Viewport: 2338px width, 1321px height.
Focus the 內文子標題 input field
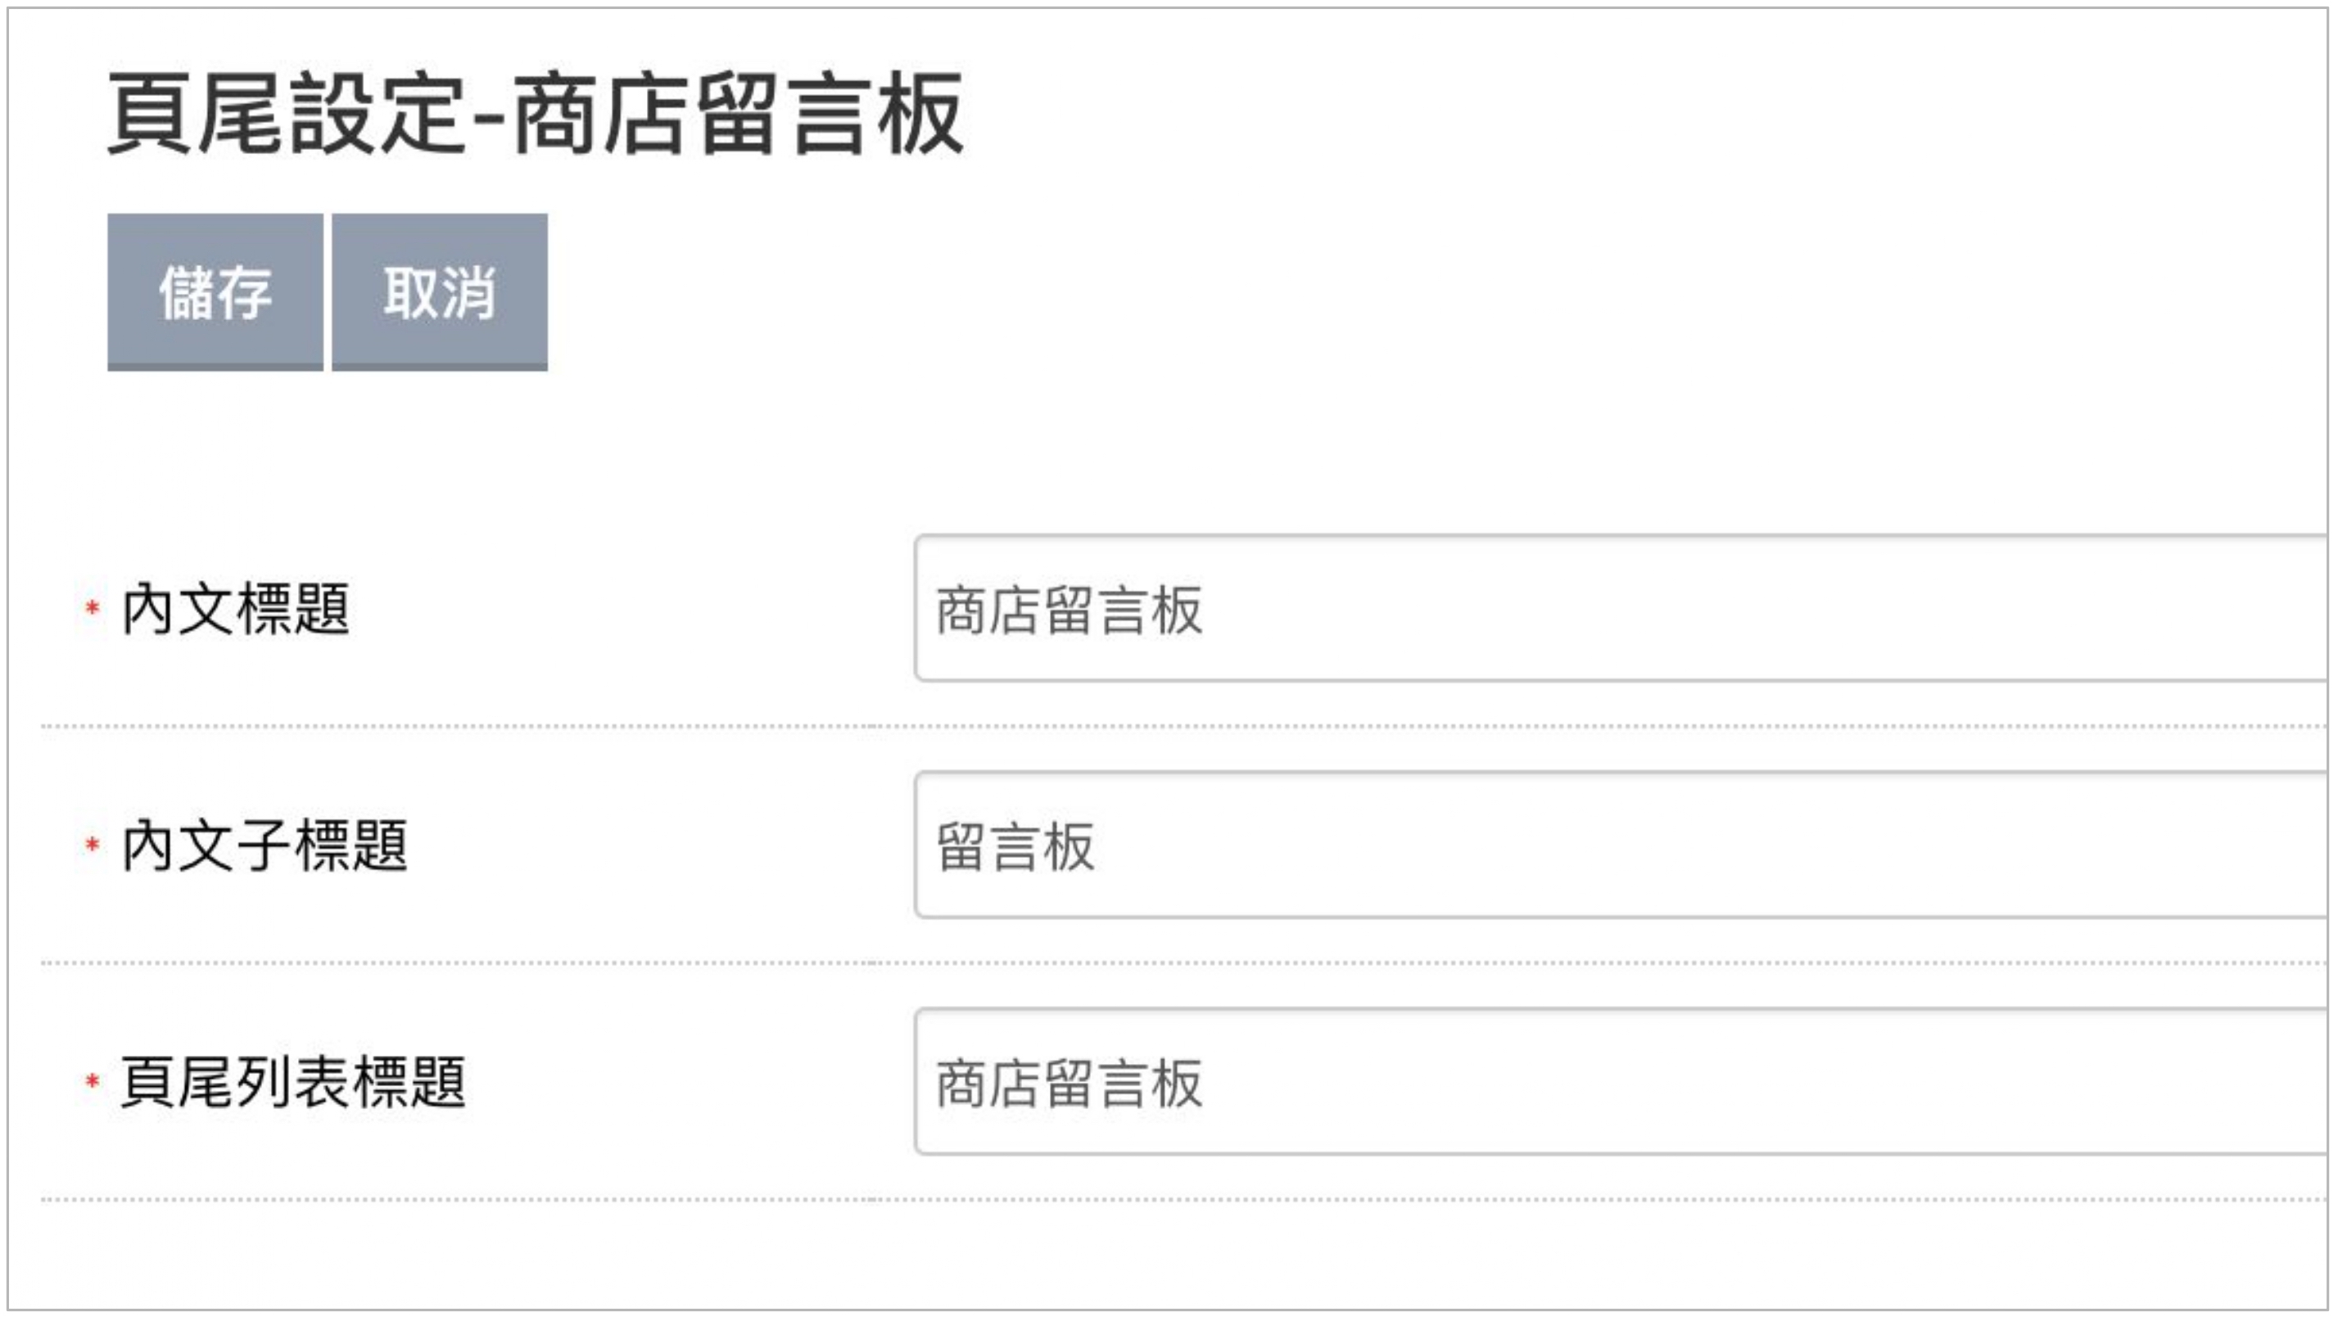click(1621, 845)
